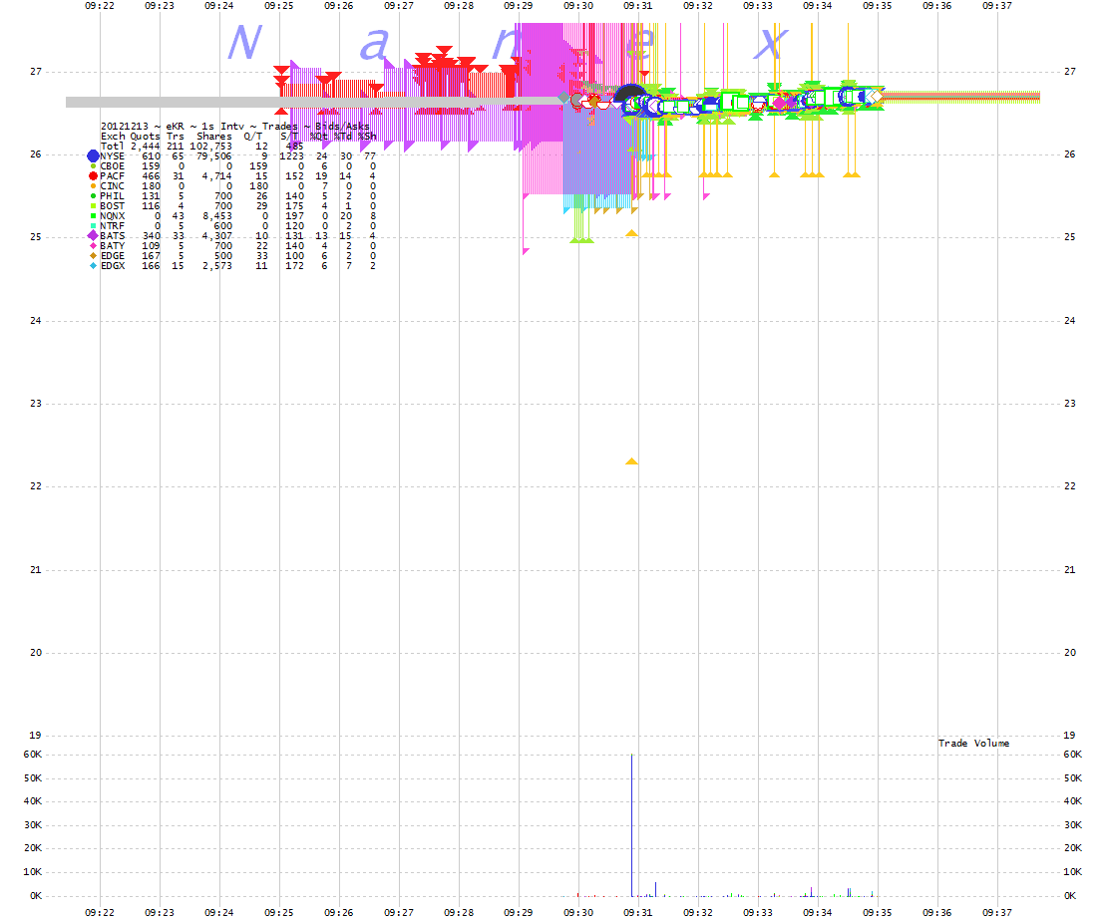Click the BATS shares value 4,307

click(217, 236)
